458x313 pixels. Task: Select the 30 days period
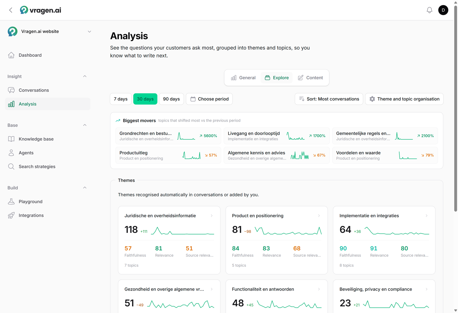coord(145,99)
